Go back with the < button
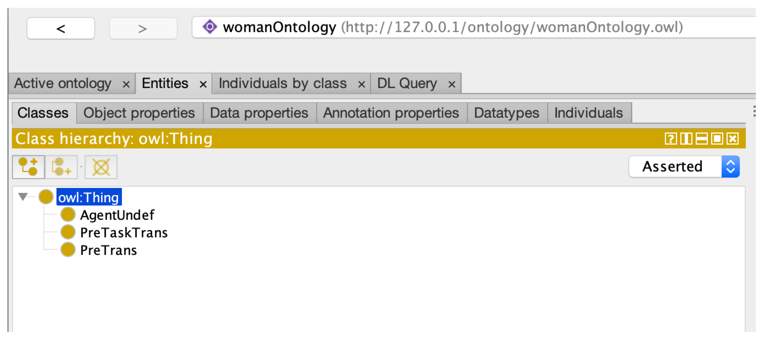 coord(61,29)
